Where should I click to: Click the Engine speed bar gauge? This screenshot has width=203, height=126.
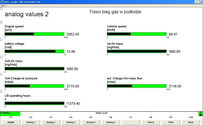(34, 34)
